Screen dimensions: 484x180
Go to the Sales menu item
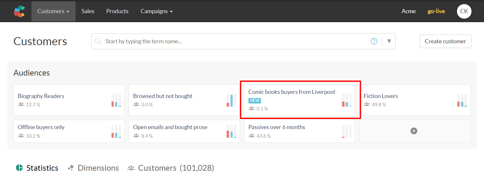88,11
